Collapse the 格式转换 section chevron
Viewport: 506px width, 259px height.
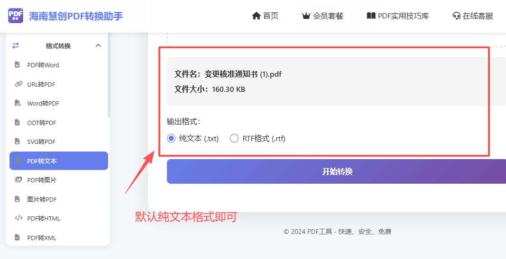point(98,46)
